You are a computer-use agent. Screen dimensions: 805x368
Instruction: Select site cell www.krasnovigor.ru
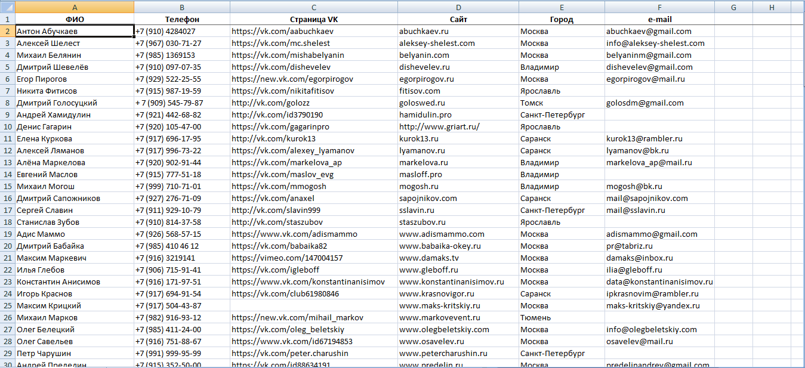click(x=458, y=293)
